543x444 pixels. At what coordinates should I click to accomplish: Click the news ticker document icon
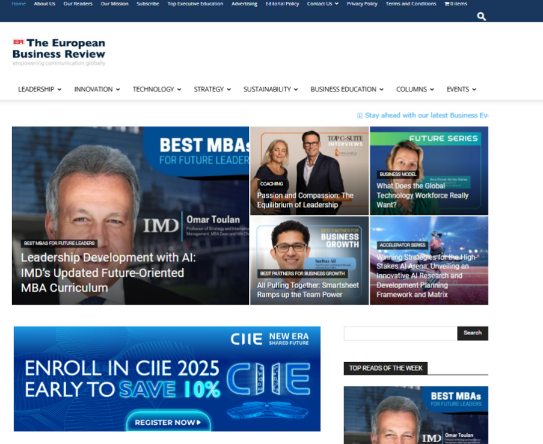coord(360,116)
